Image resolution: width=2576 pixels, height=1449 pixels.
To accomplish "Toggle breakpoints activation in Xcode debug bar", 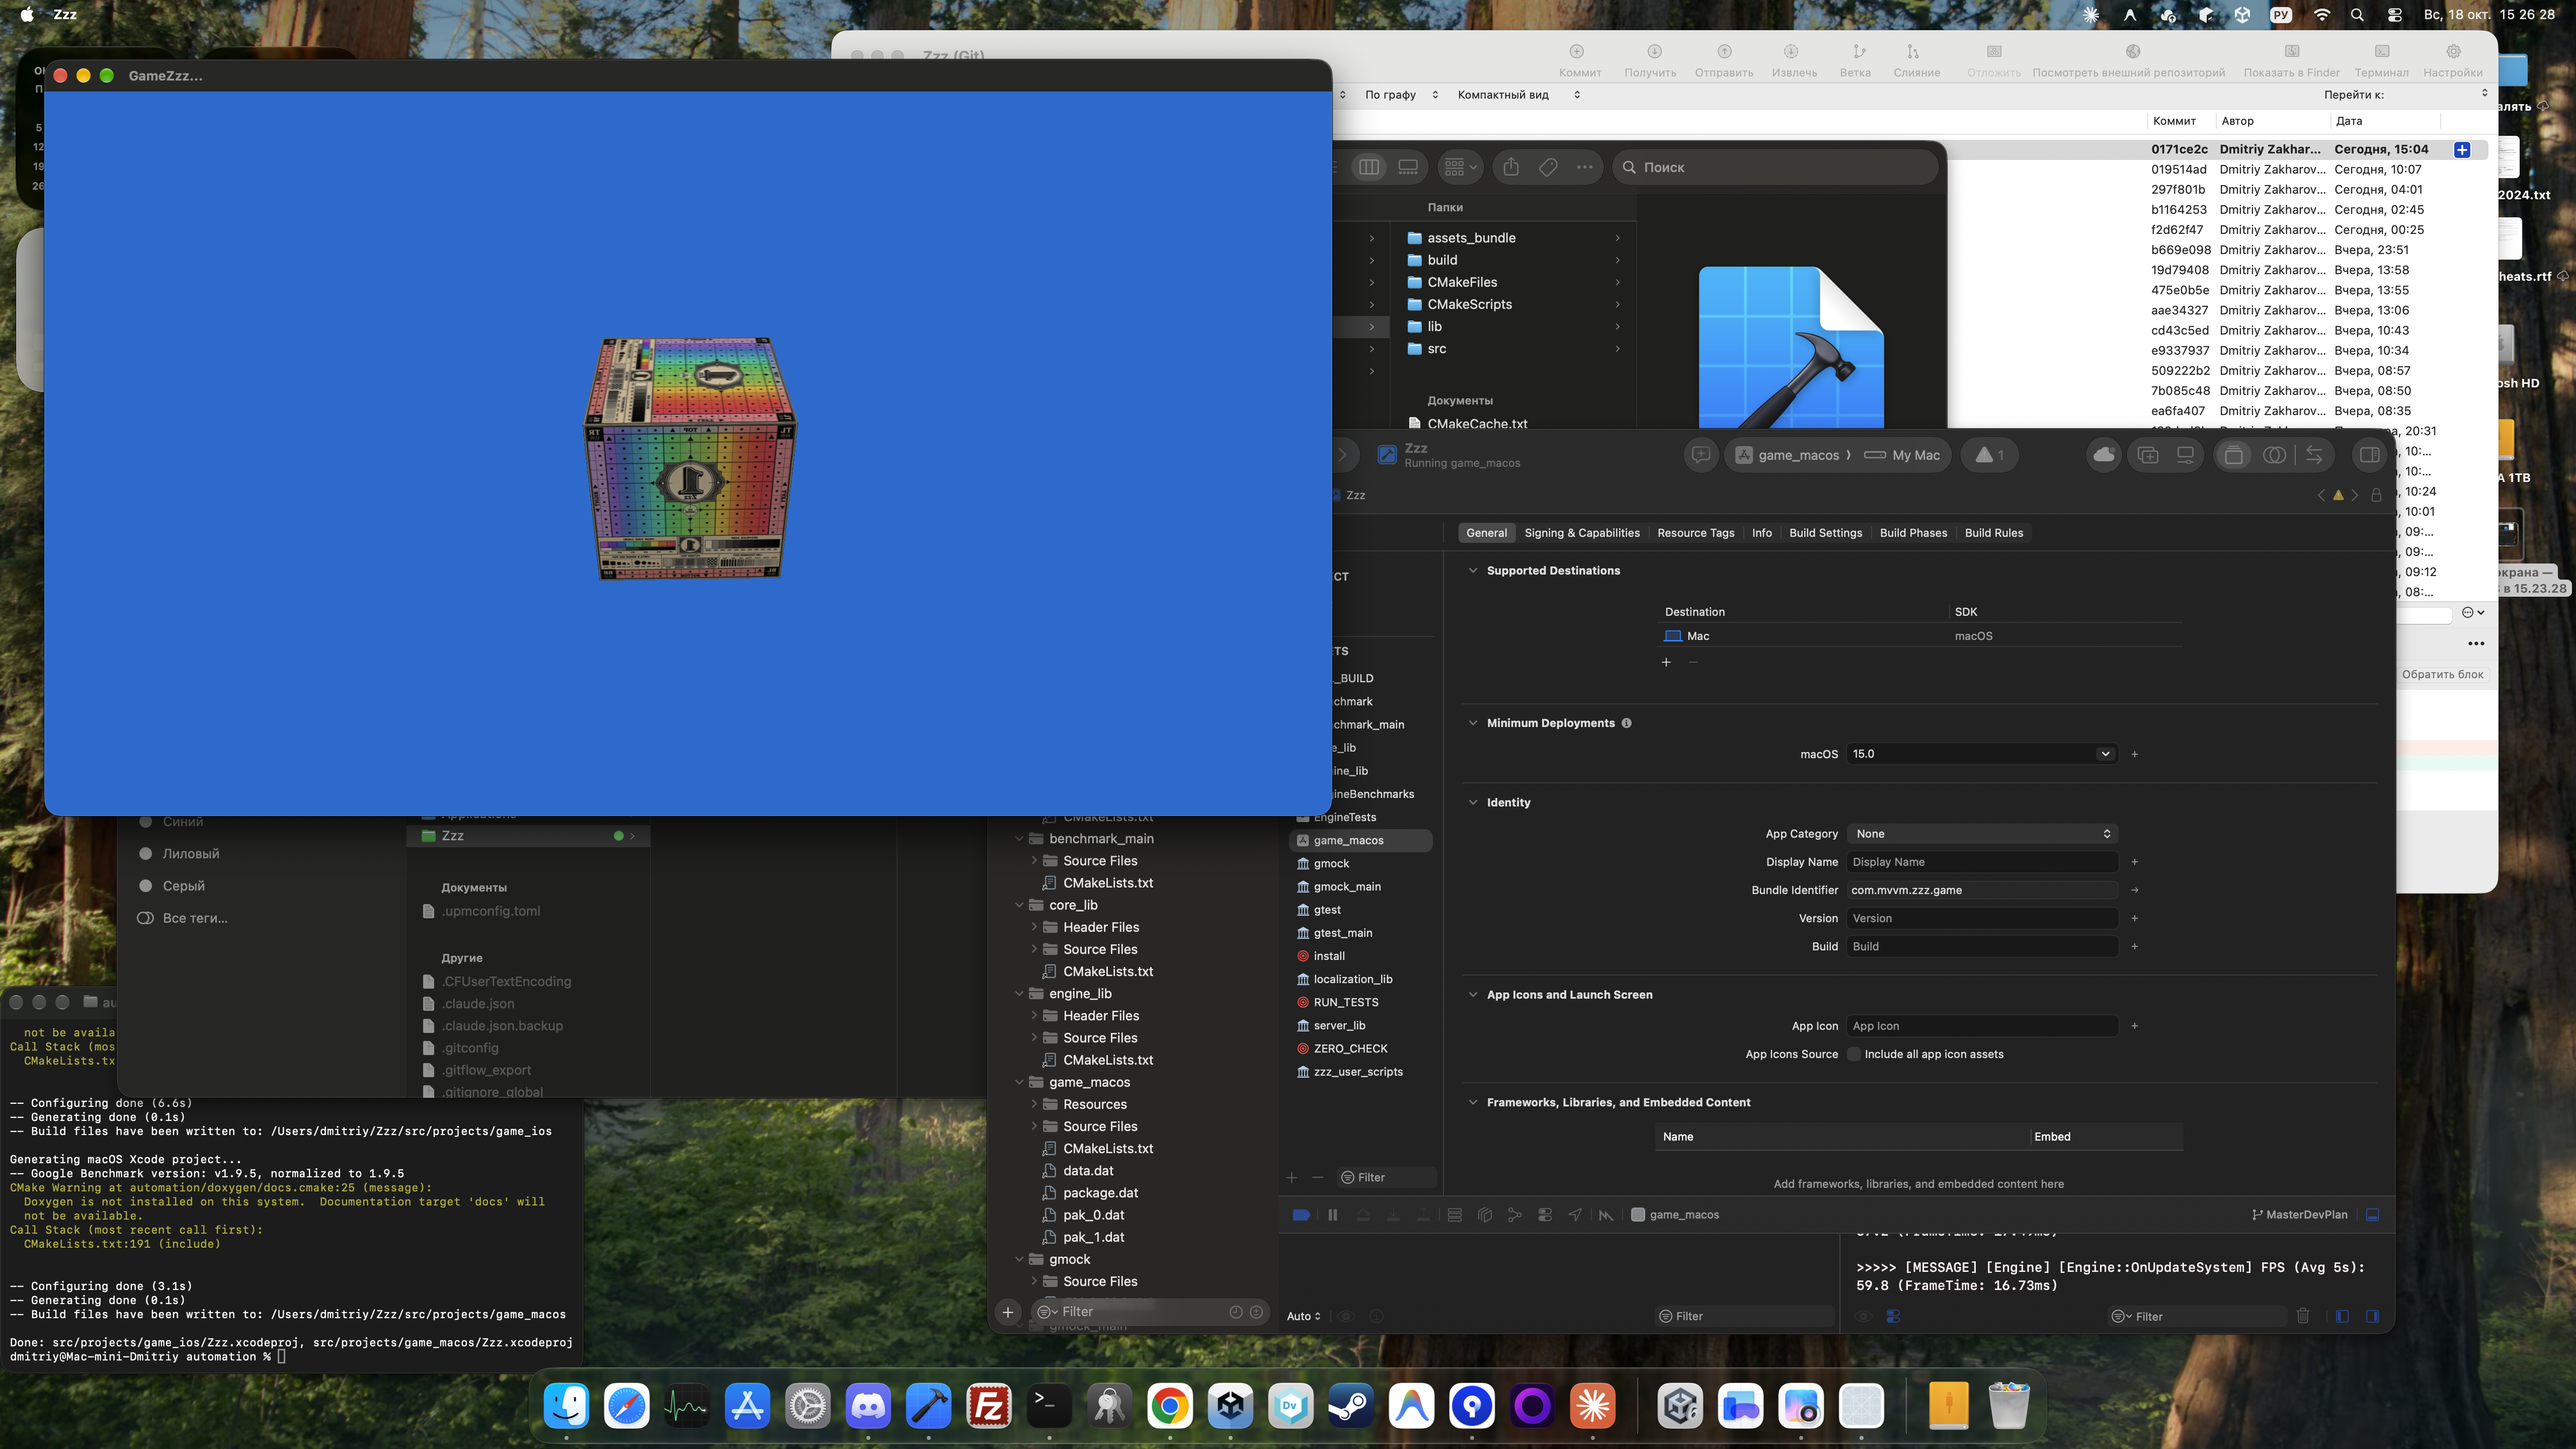I will point(1301,1214).
